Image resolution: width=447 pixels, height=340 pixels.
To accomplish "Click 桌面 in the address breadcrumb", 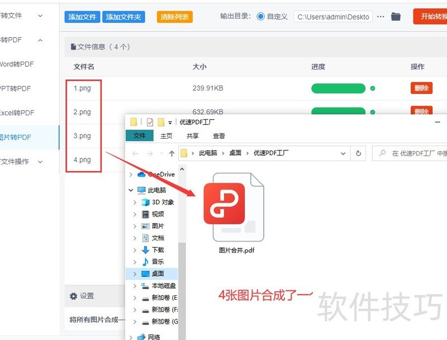I will [235, 153].
